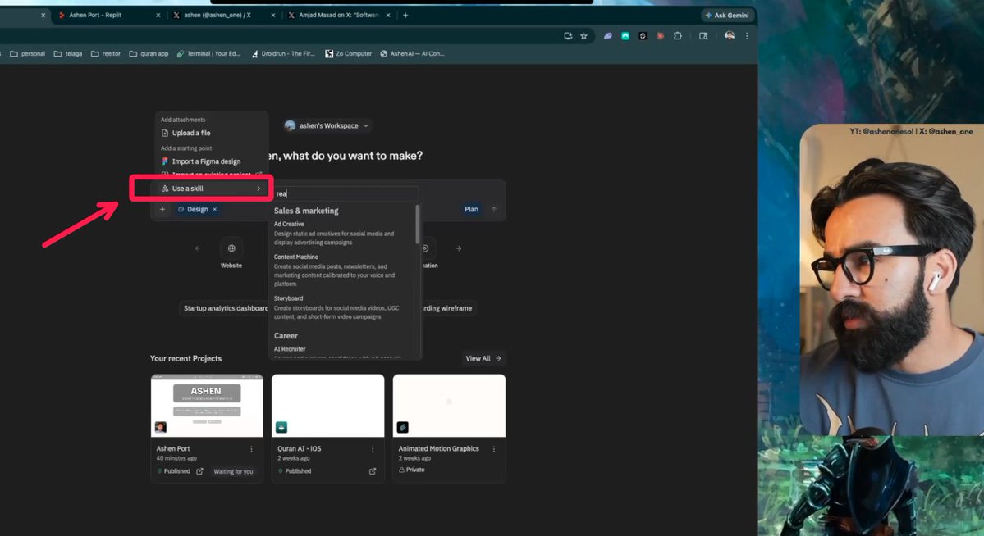Click the plus add-attachment button
This screenshot has height=536, width=984.
point(162,209)
